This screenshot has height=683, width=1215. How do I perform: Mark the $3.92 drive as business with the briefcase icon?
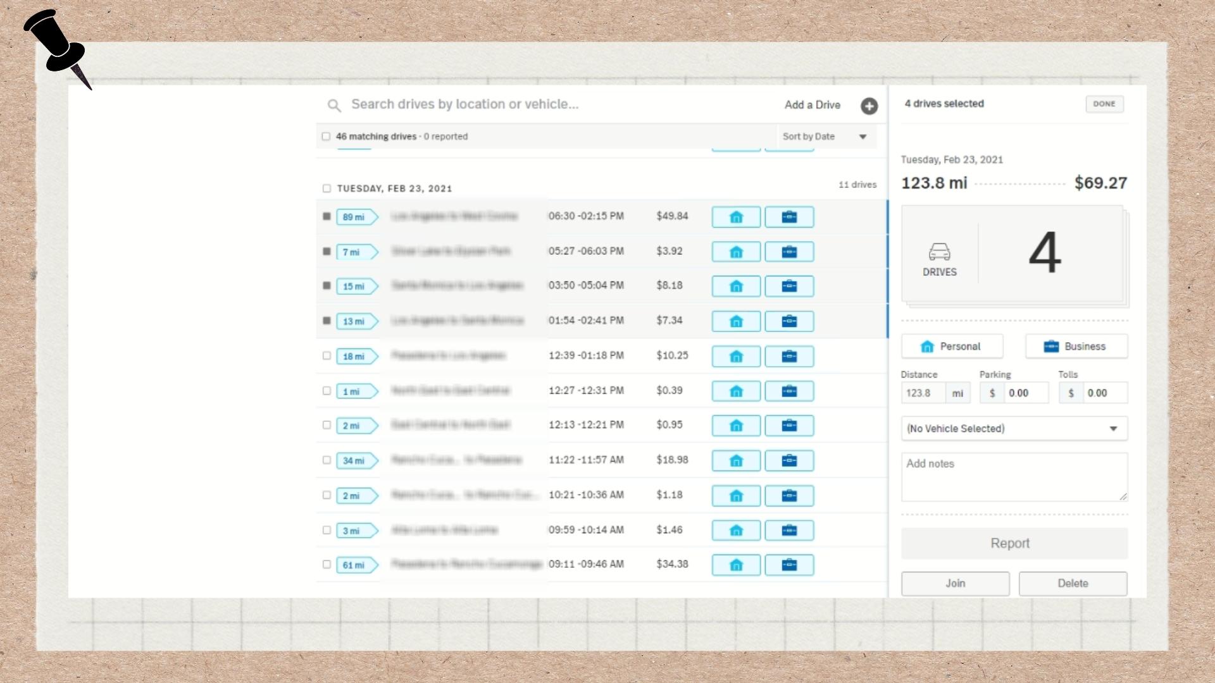[x=789, y=252]
